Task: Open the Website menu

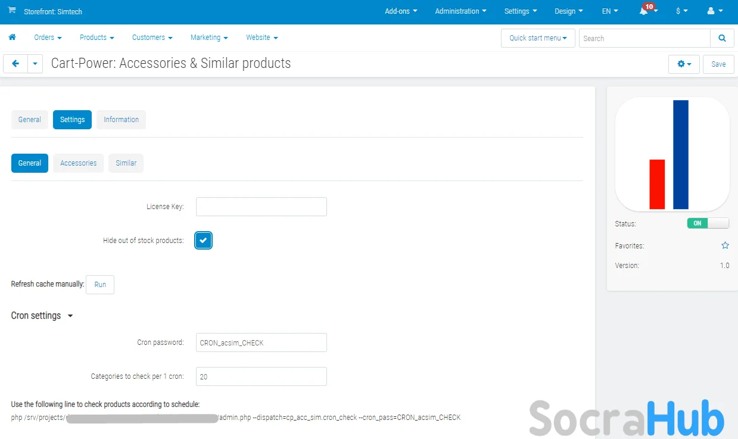Action: point(261,38)
